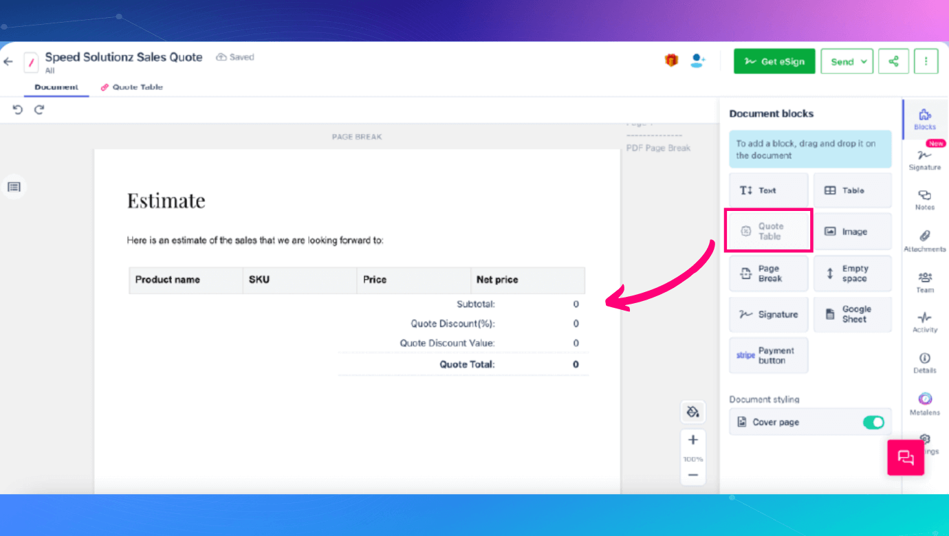Screen dimensions: 949x536
Task: Open the Blocks sidebar panel
Action: coord(924,119)
